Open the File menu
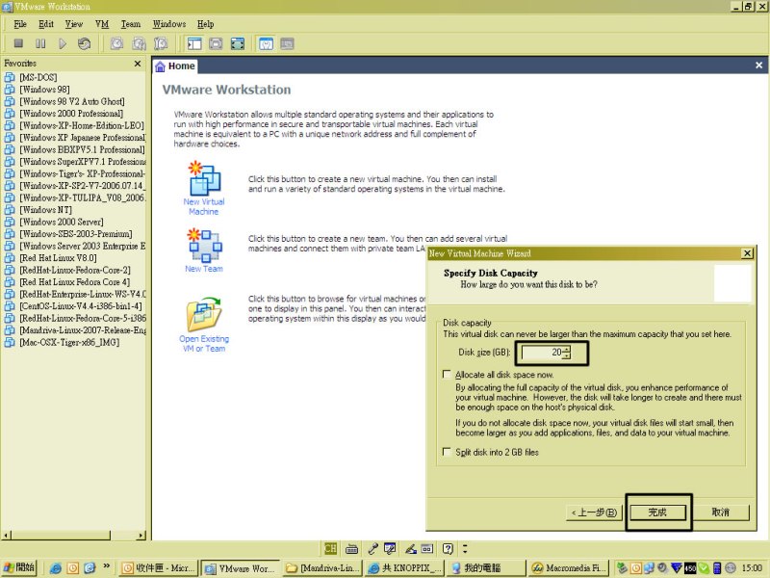 [20, 24]
